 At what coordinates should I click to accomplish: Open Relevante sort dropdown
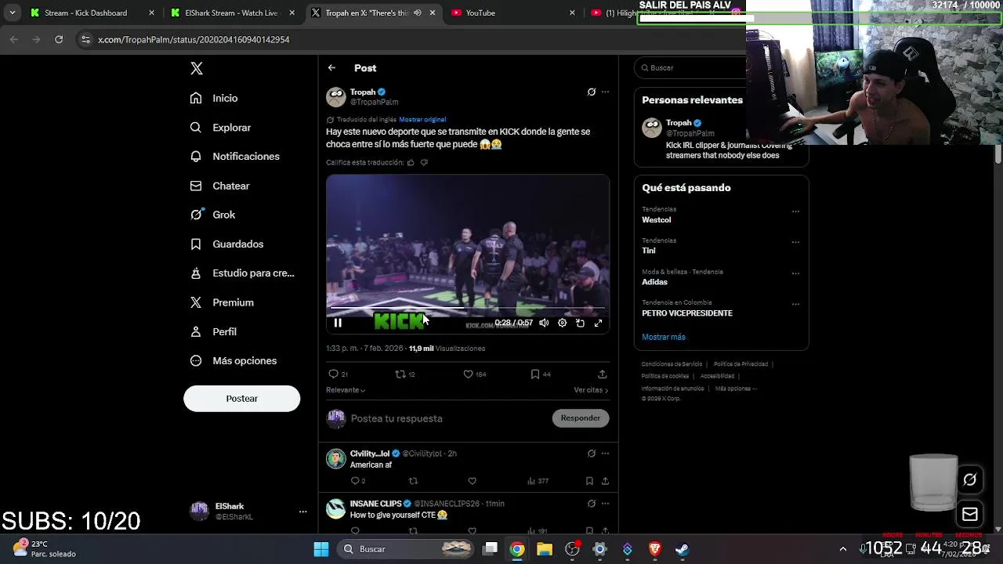pyautogui.click(x=346, y=390)
